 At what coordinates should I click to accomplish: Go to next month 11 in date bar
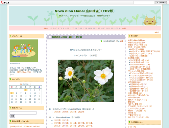pyautogui.click(x=124, y=28)
